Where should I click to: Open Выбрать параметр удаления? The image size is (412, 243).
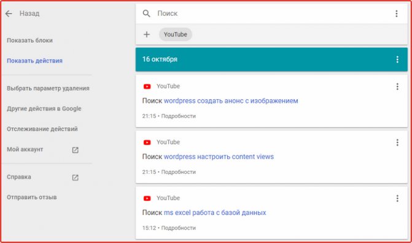coord(48,88)
